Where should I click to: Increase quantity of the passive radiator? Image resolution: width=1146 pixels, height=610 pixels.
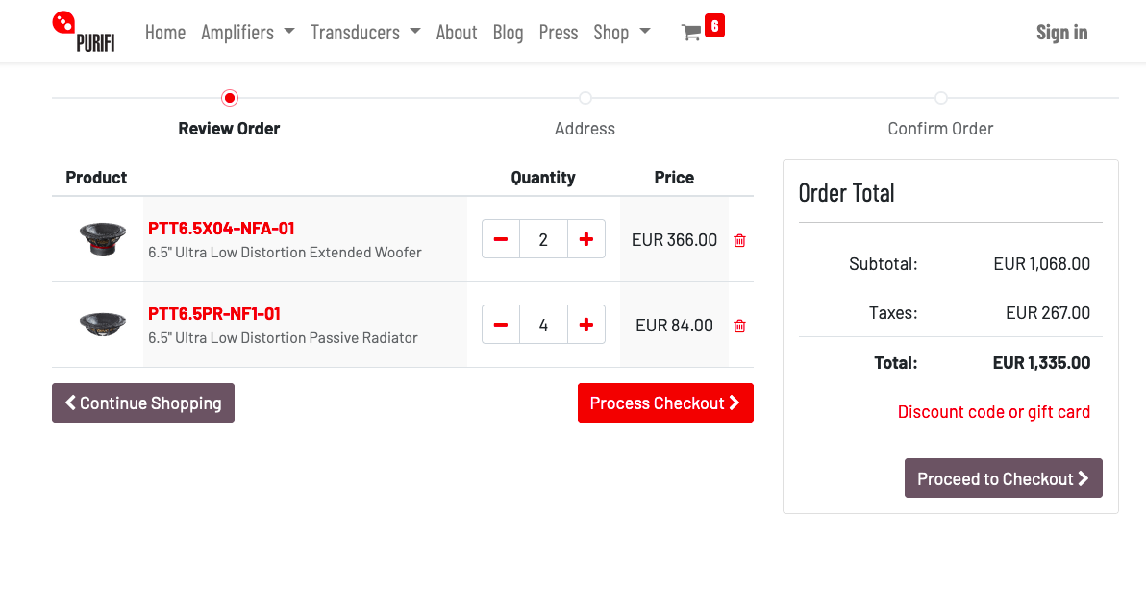[x=586, y=325]
